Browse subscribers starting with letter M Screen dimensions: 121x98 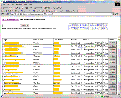(96, 25)
